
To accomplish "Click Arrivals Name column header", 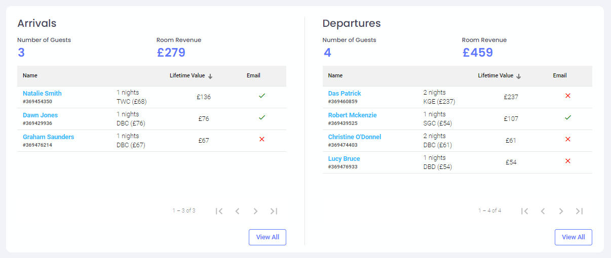I will pyautogui.click(x=30, y=76).
